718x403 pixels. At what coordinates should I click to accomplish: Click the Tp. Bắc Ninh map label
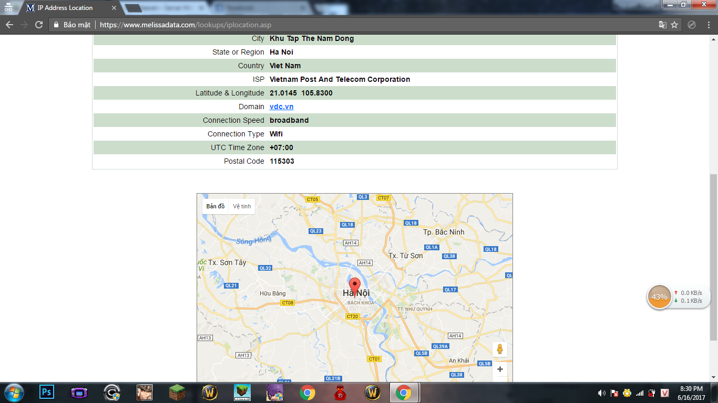coord(444,232)
